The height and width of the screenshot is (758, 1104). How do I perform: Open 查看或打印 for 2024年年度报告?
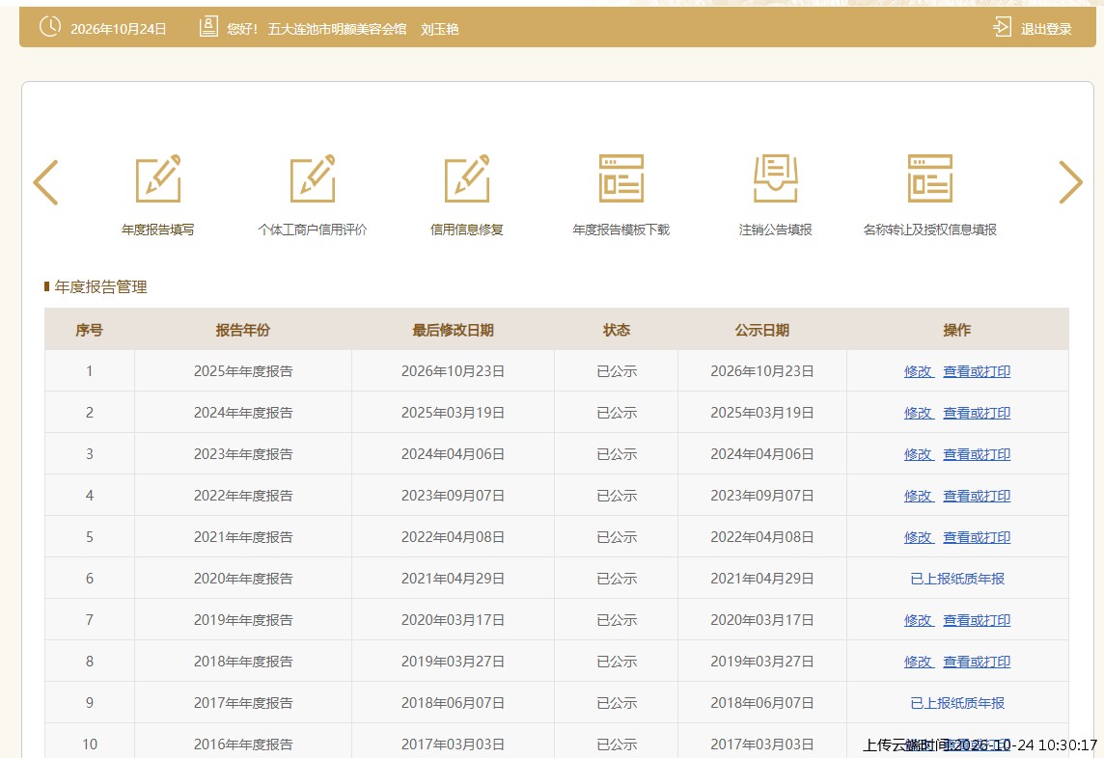(977, 413)
